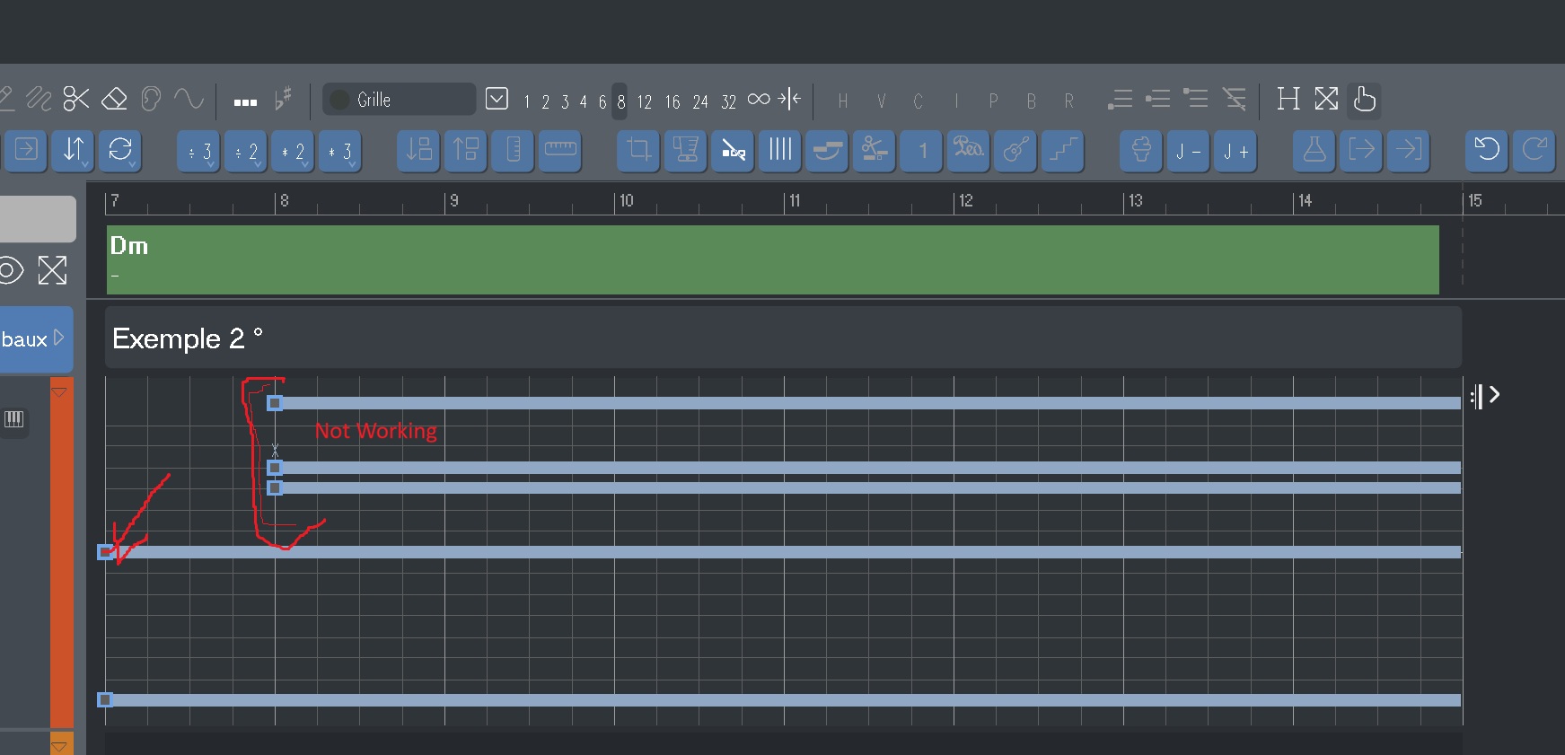Set grid resolution to 1
This screenshot has height=755, width=1565.
point(526,101)
